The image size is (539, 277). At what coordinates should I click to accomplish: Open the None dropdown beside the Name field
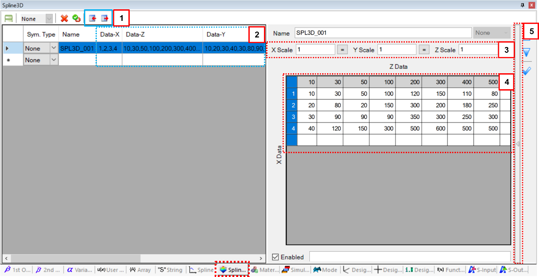click(x=491, y=32)
